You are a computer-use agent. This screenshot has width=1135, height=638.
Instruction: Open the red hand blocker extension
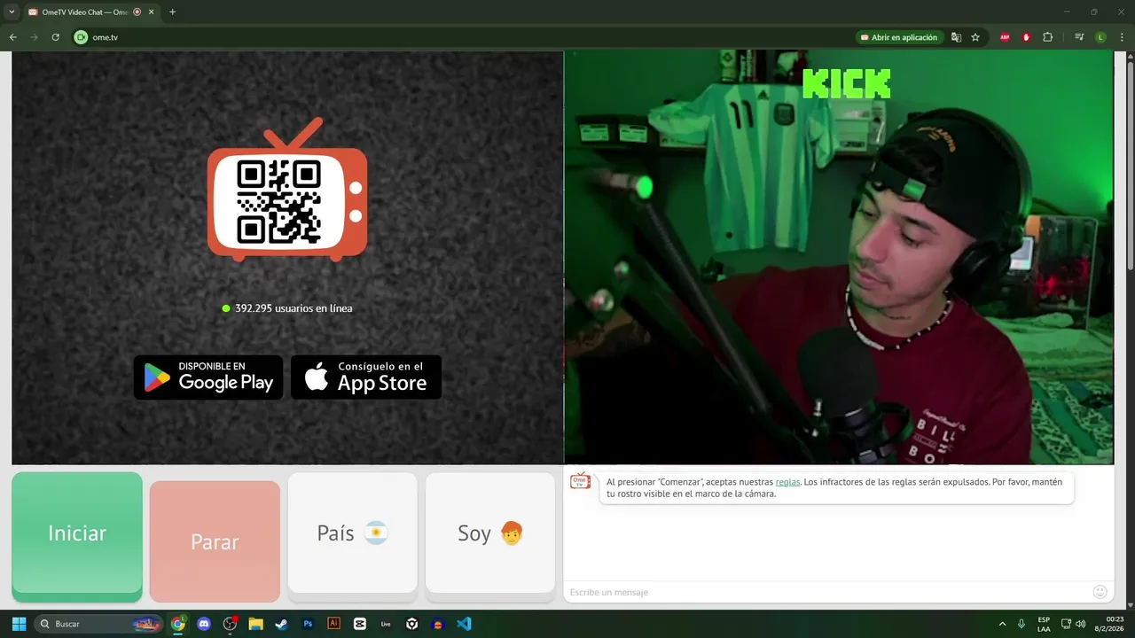point(1026,37)
